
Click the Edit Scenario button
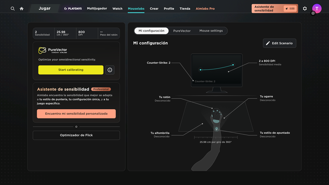279,43
